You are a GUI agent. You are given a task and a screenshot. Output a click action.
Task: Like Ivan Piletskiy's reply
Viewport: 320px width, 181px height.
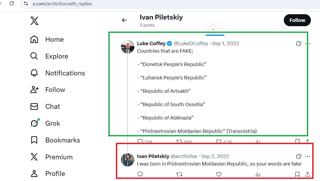click(x=219, y=174)
